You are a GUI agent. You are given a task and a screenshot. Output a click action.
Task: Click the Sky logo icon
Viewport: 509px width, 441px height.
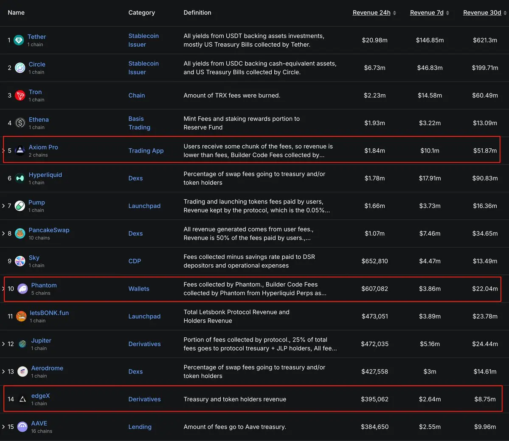(20, 261)
